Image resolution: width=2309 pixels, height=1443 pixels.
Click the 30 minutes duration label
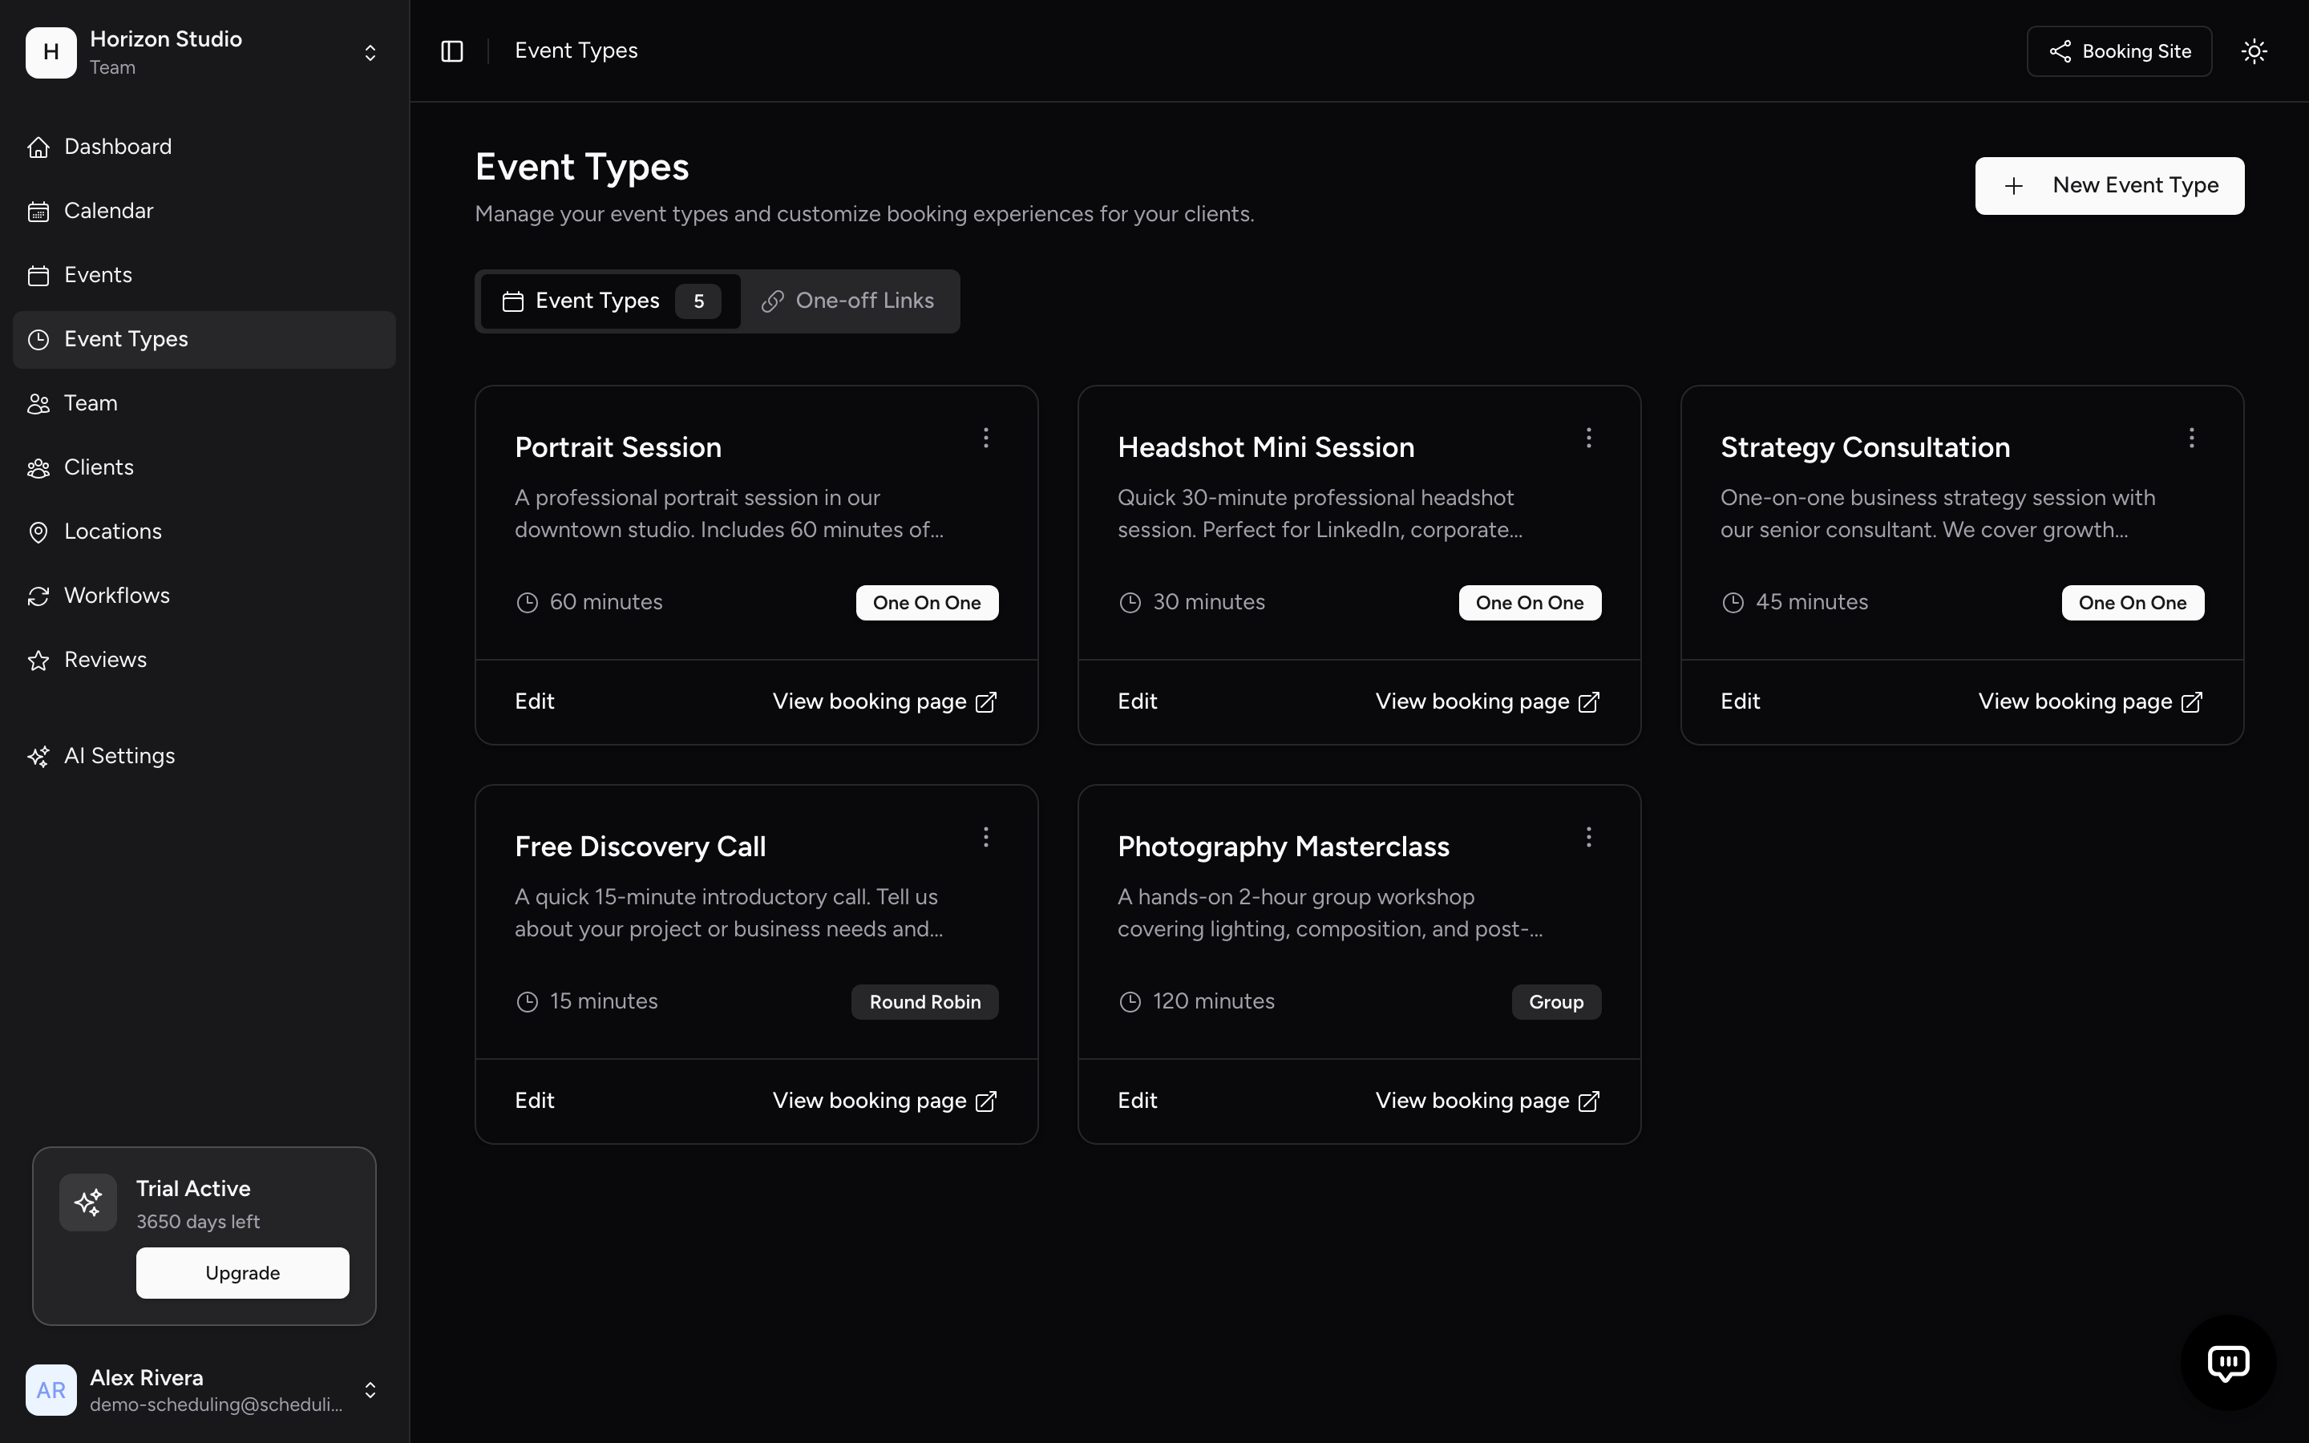1209,602
